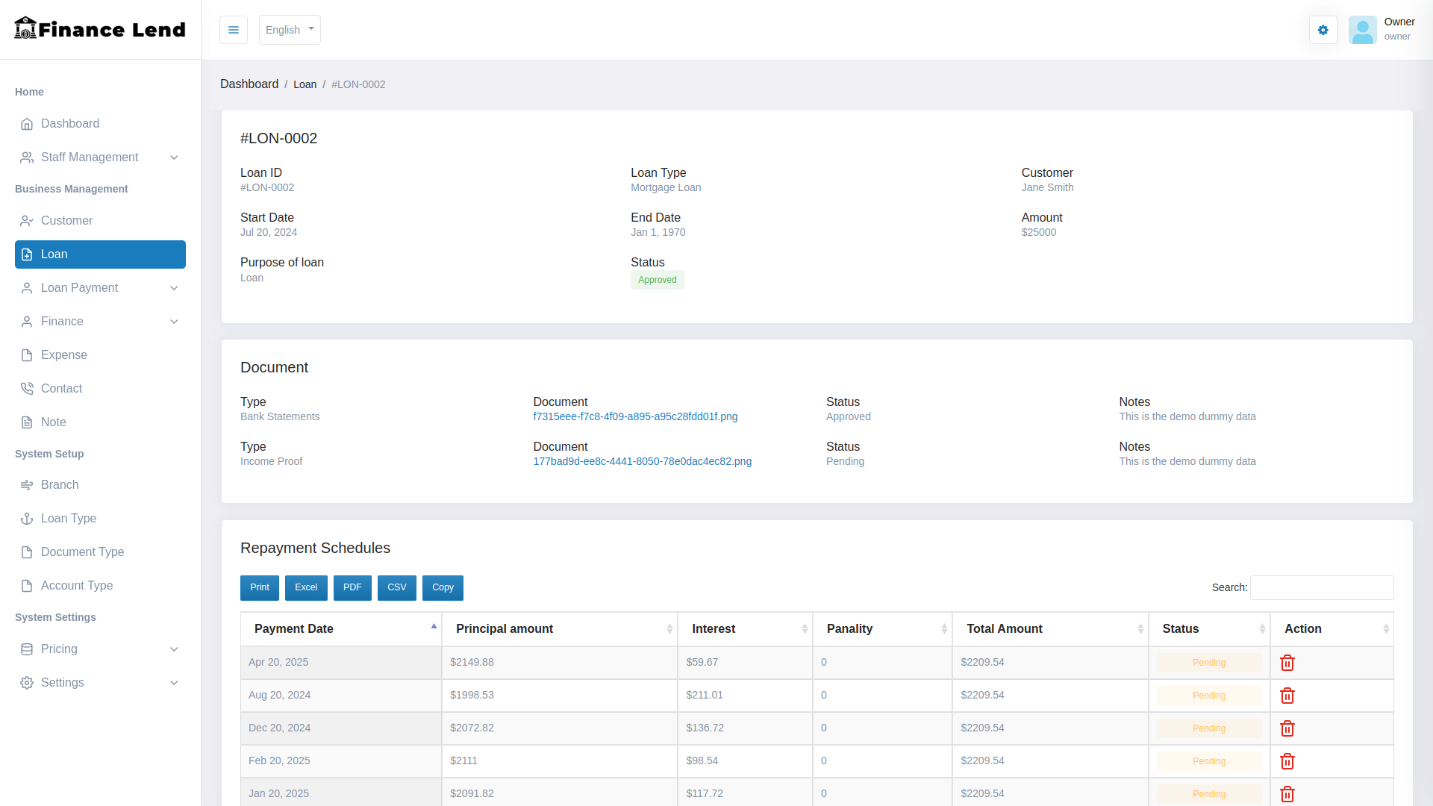Export repayment schedule as PDF
This screenshot has width=1433, height=806.
click(352, 588)
